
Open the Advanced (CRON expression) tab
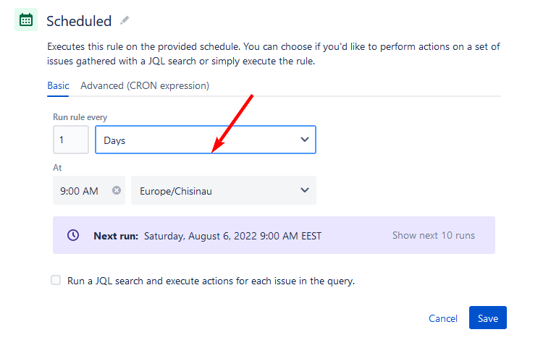click(x=145, y=85)
